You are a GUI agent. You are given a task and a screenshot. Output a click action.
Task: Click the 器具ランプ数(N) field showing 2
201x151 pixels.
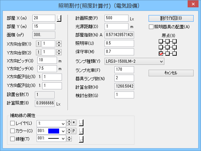(124, 78)
